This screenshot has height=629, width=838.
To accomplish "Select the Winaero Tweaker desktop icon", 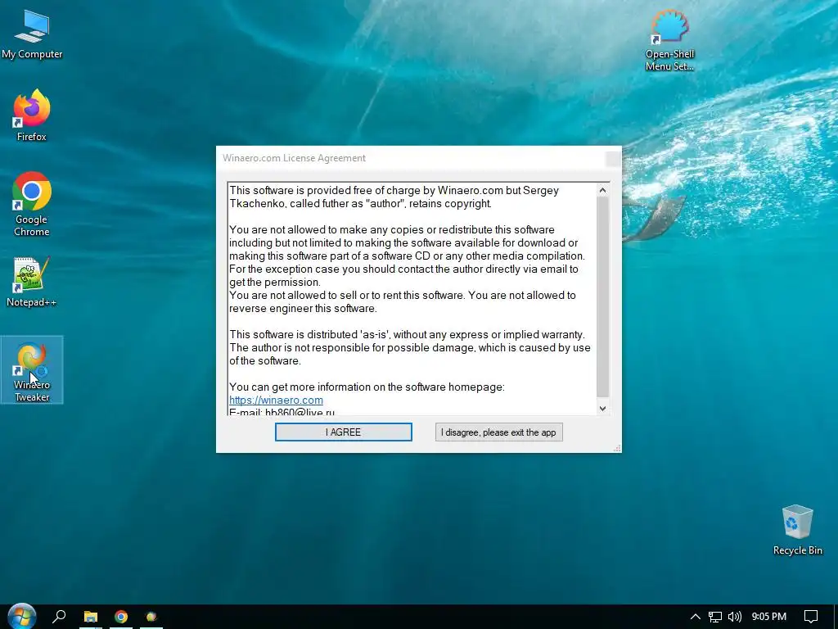I will click(x=32, y=369).
